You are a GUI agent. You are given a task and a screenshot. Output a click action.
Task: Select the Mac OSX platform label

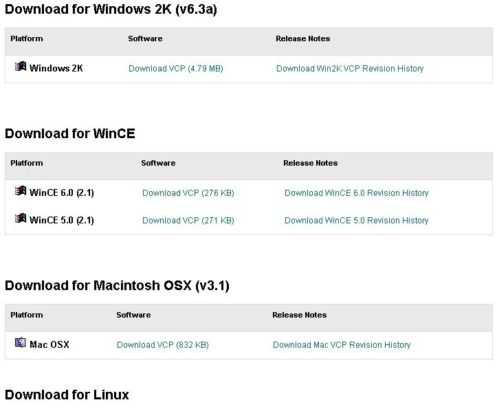(49, 345)
